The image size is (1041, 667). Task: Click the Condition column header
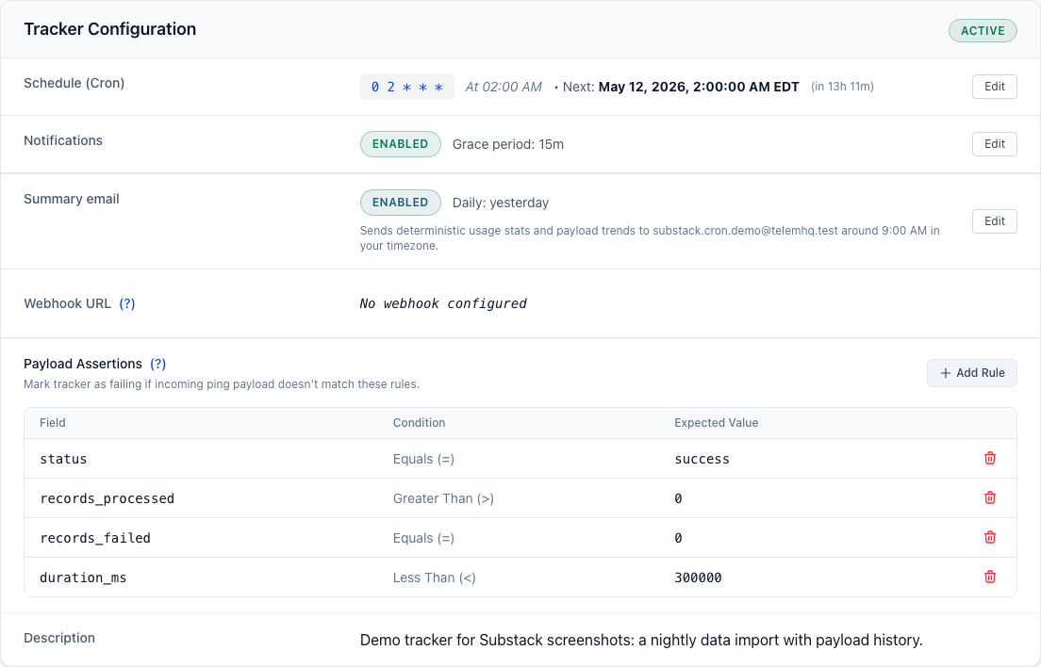[419, 423]
